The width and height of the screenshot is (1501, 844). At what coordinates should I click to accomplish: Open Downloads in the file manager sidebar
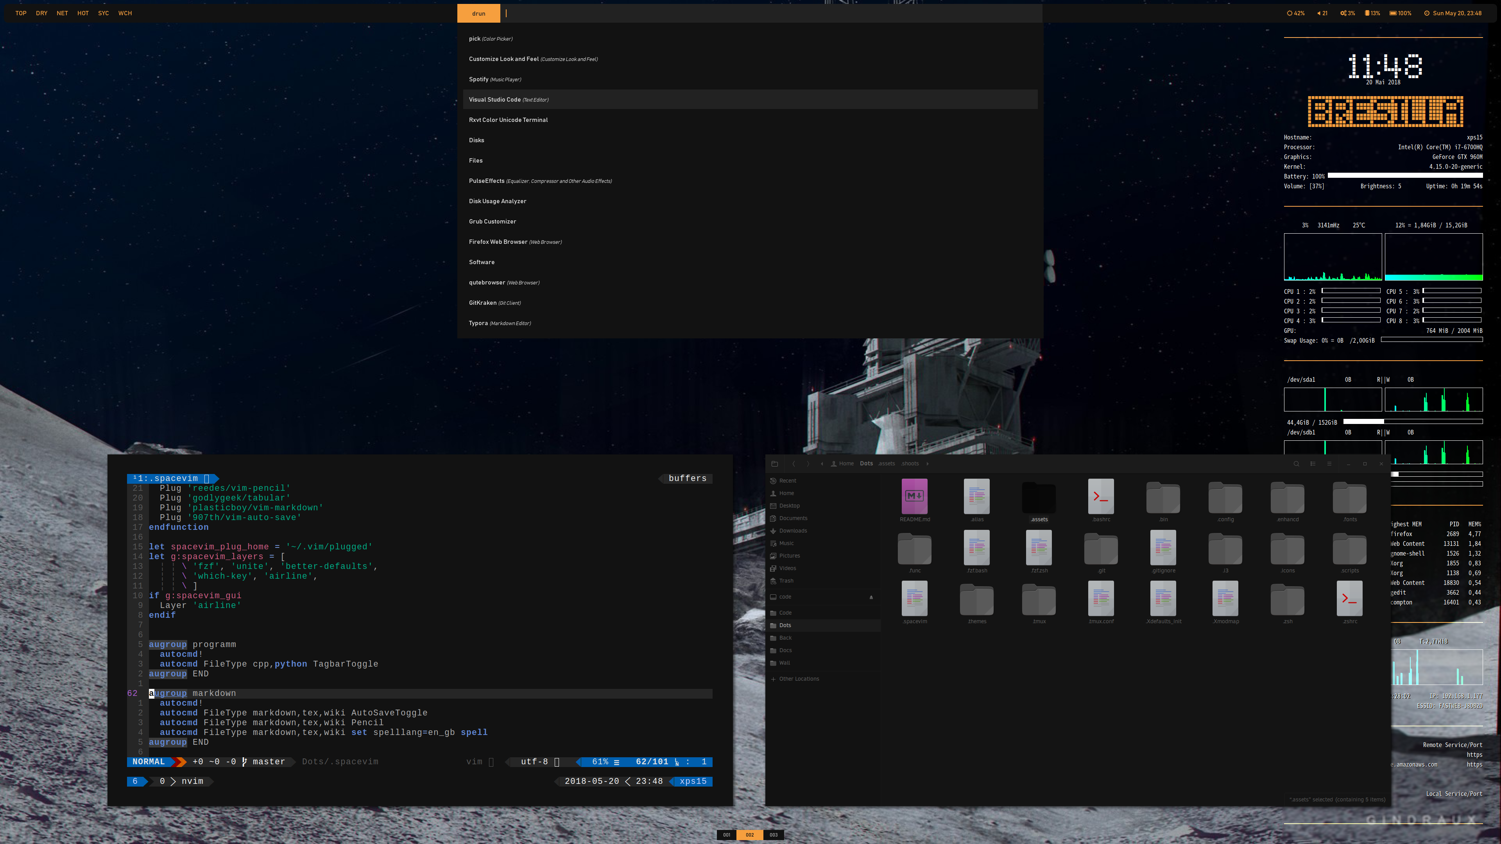(x=793, y=531)
